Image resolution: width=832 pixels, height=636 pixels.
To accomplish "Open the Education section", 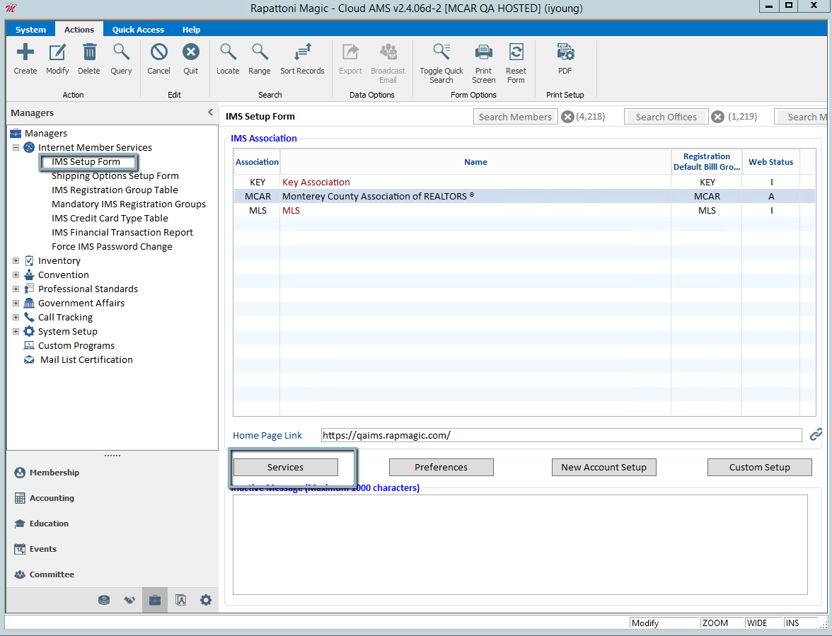I will [49, 524].
